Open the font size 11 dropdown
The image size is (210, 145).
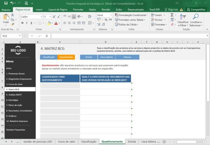[x=50, y=17]
